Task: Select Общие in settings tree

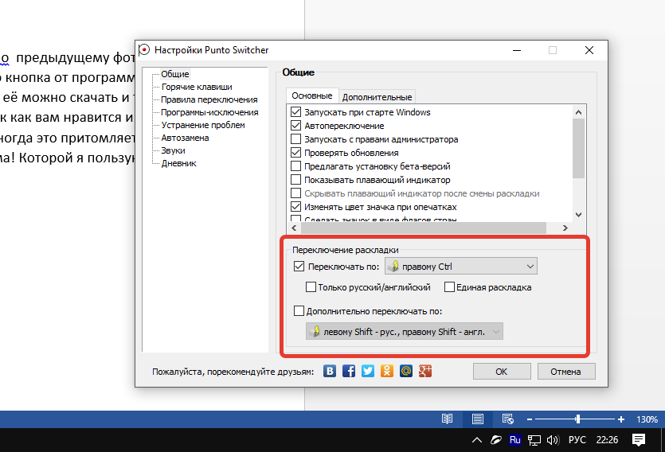Action: coord(174,74)
